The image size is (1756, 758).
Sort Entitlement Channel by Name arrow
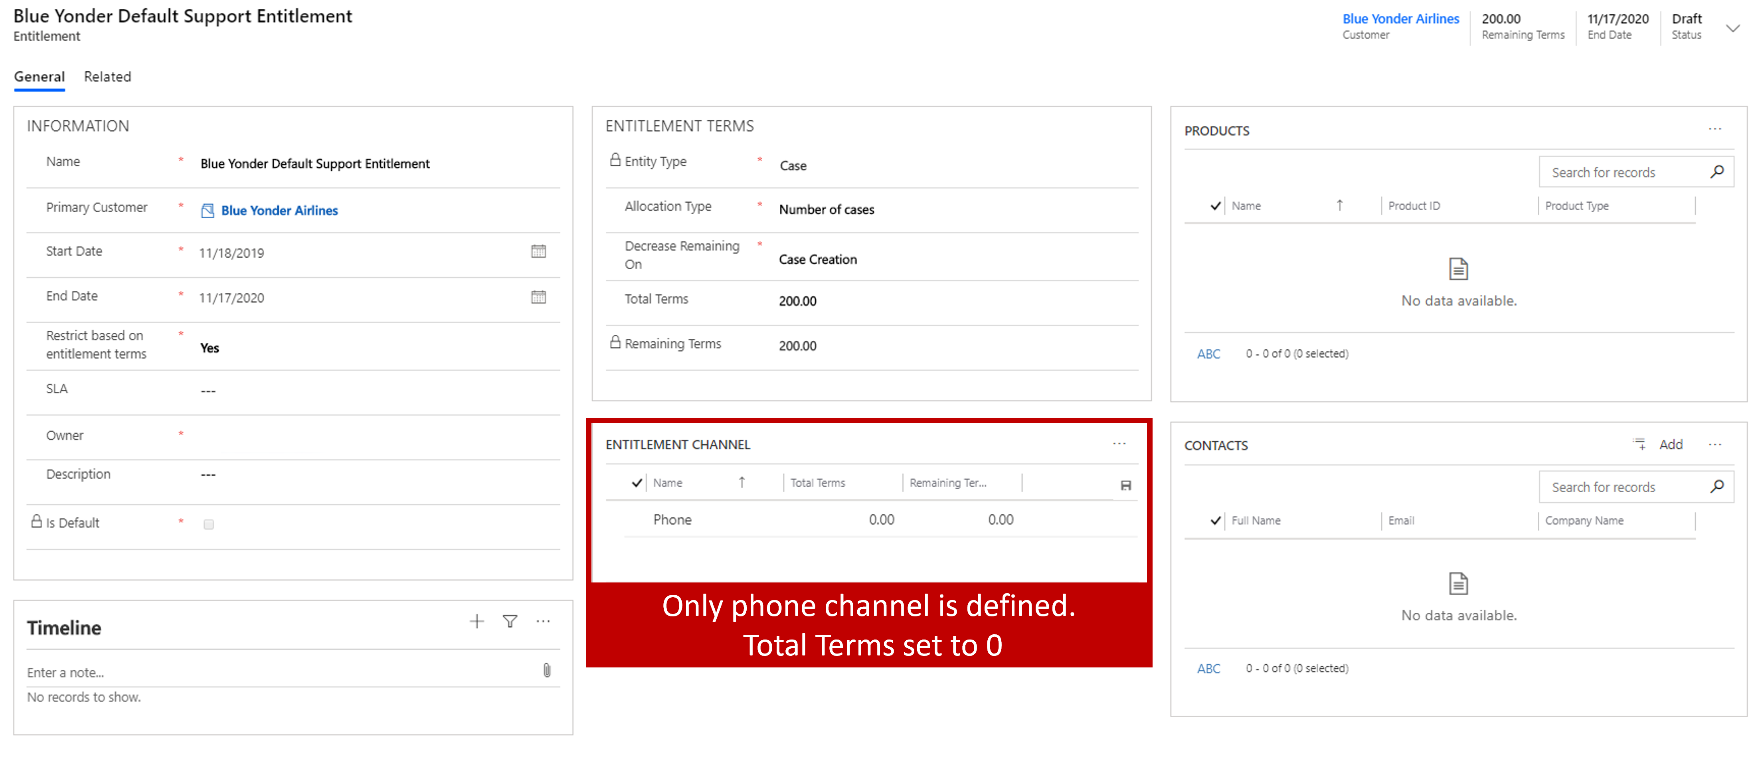742,482
